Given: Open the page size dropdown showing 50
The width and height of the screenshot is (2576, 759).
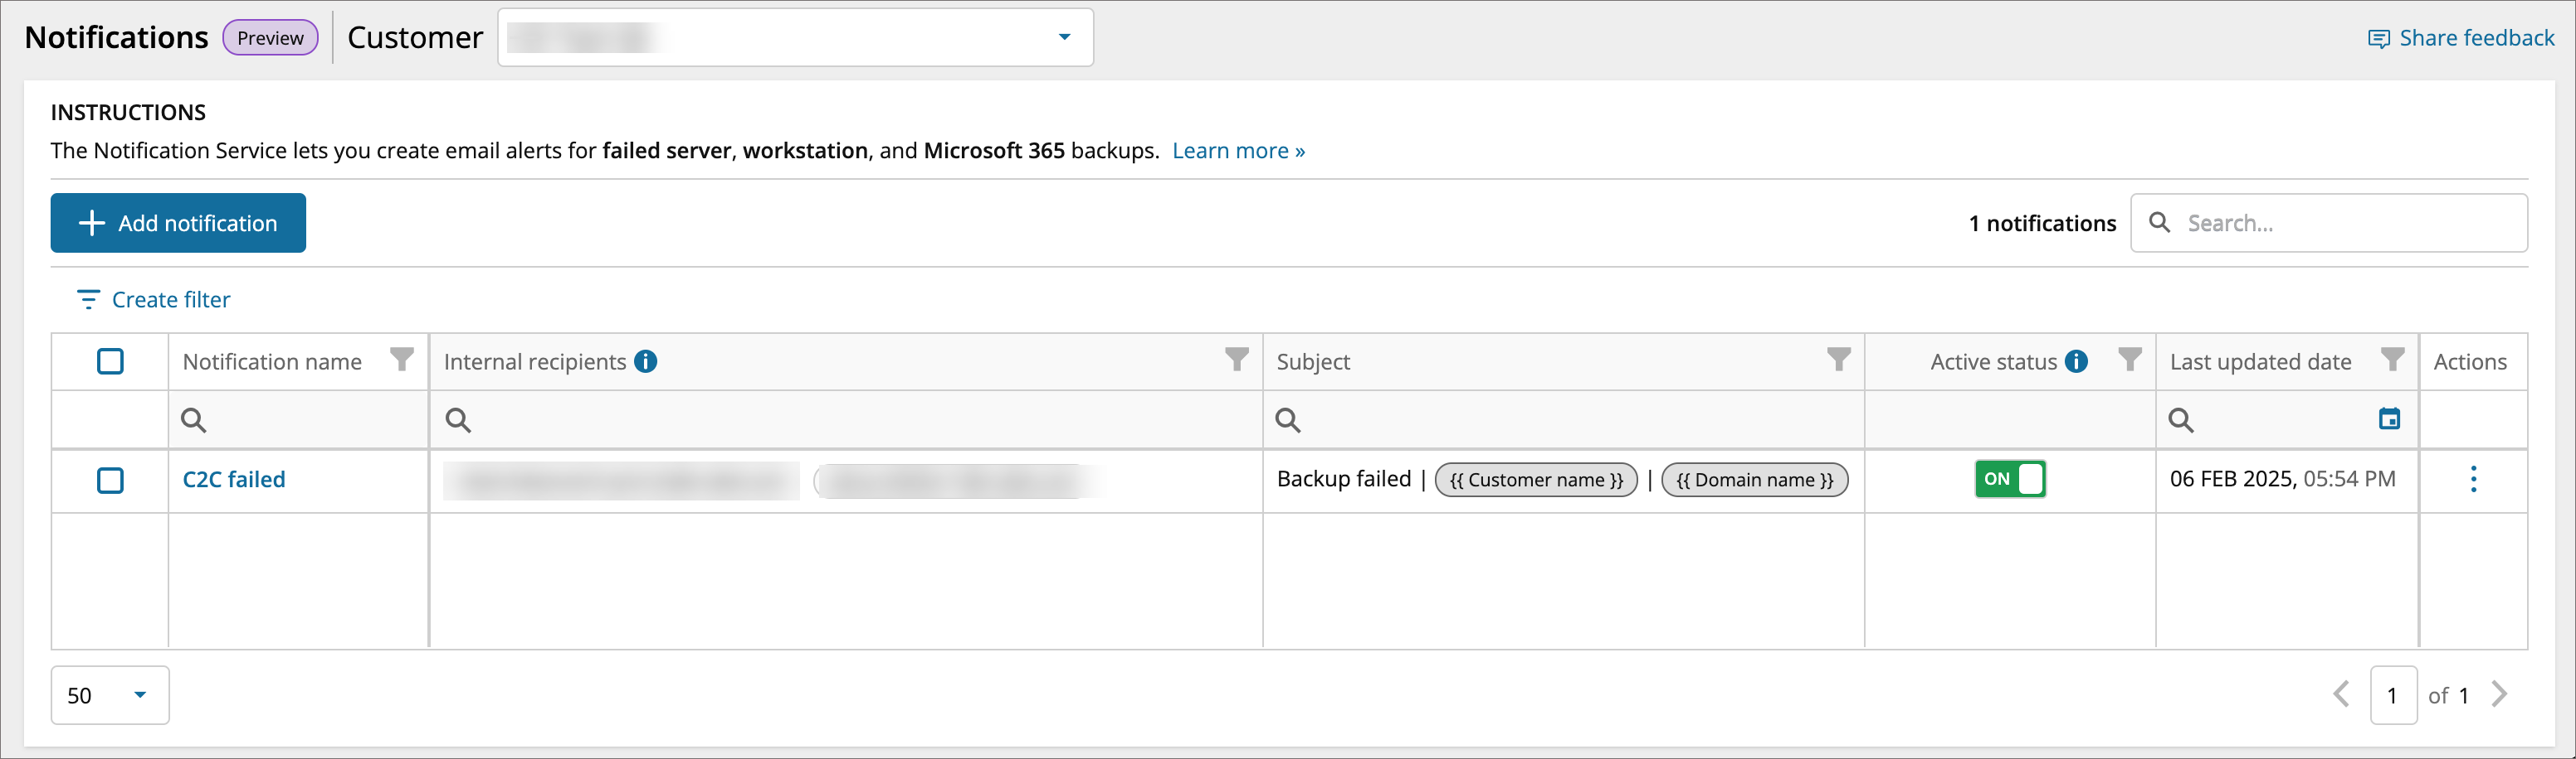Looking at the screenshot, I should pyautogui.click(x=109, y=695).
